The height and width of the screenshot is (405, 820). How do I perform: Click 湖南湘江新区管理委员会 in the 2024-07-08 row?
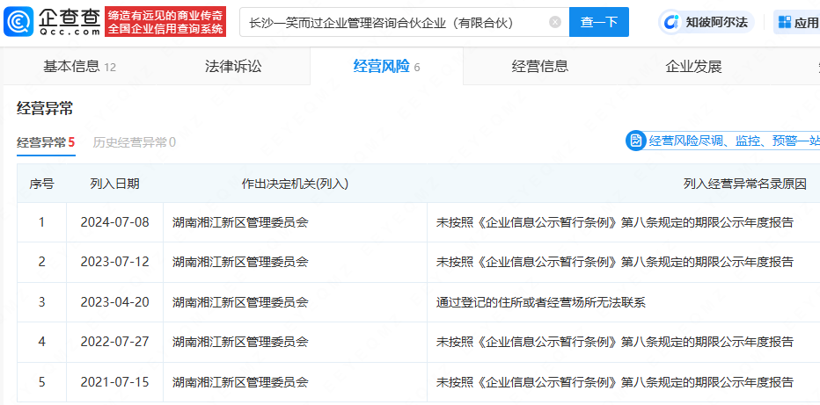coord(240,222)
